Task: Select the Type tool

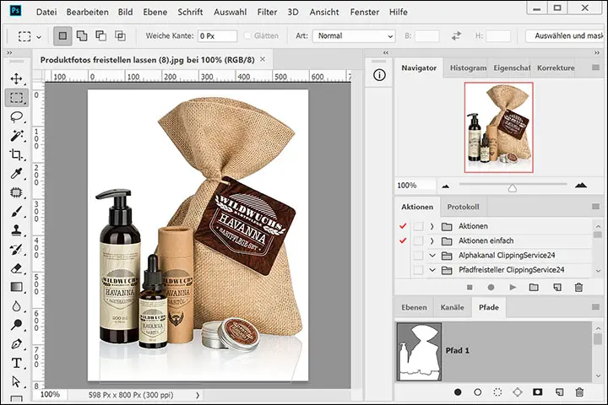Action: tap(16, 363)
